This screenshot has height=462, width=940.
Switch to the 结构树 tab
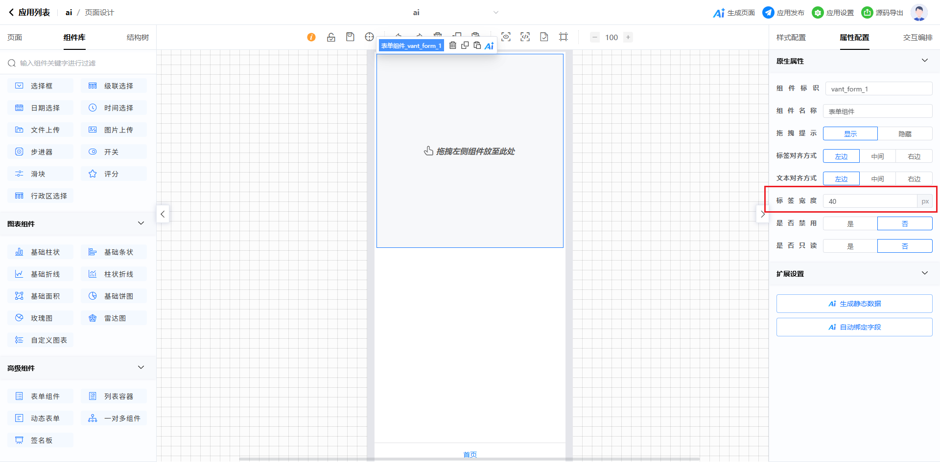pos(138,38)
